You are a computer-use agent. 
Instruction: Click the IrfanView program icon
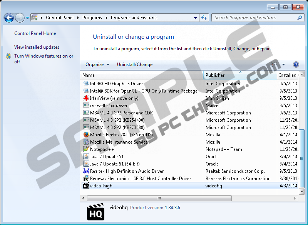(86, 98)
